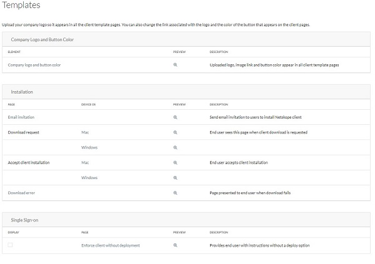Preview Enforce client without deployment page

point(176,245)
